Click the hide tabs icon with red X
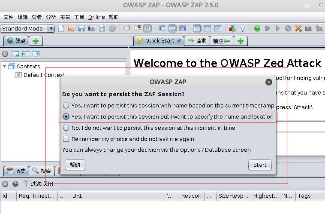 (137, 28)
